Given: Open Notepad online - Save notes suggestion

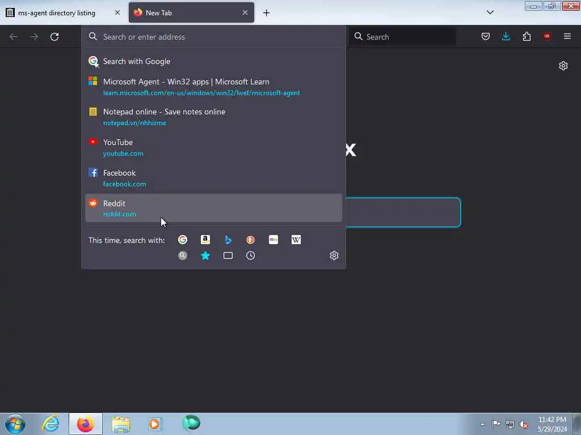Looking at the screenshot, I should click(x=213, y=117).
